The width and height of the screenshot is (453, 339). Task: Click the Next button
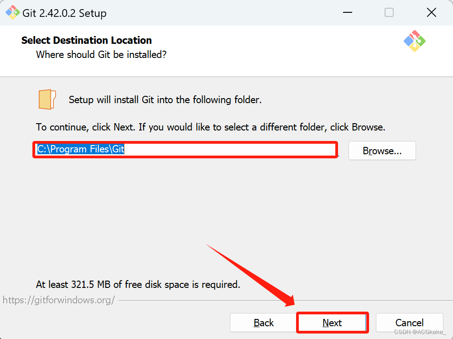(332, 323)
